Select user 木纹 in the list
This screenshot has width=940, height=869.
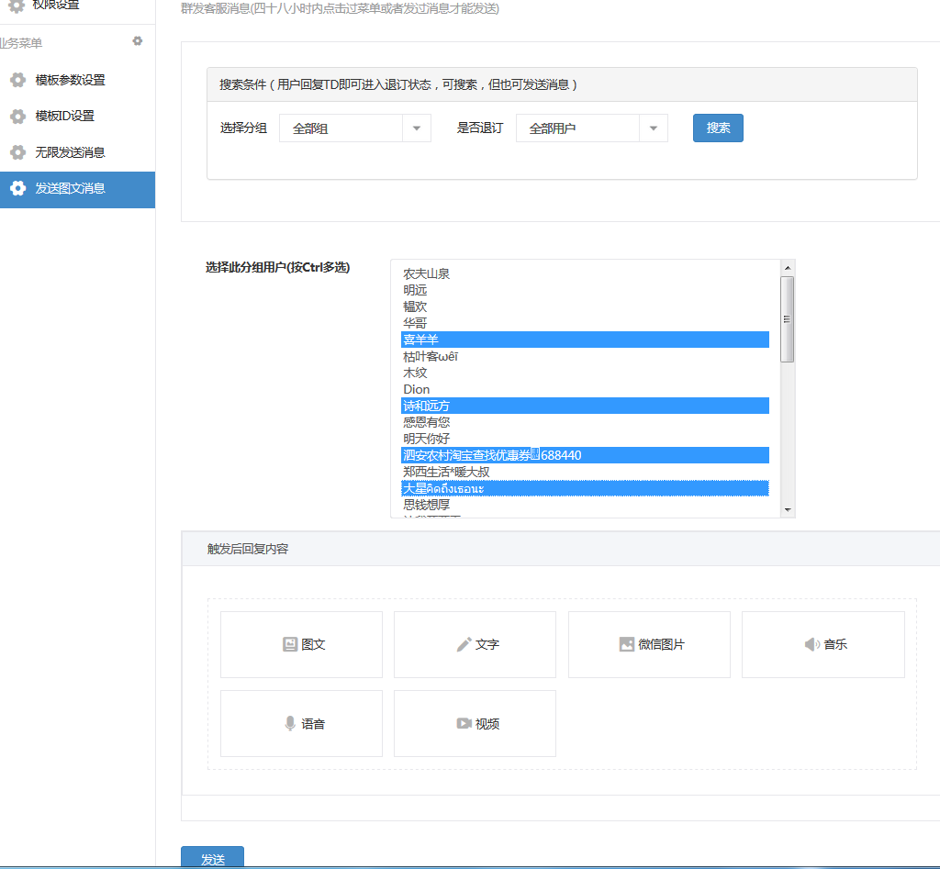585,373
